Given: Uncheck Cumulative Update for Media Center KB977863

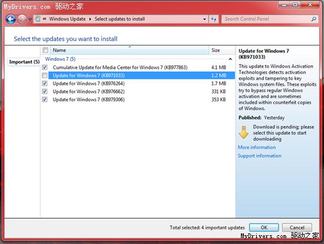Looking at the screenshot, I should (x=45, y=68).
